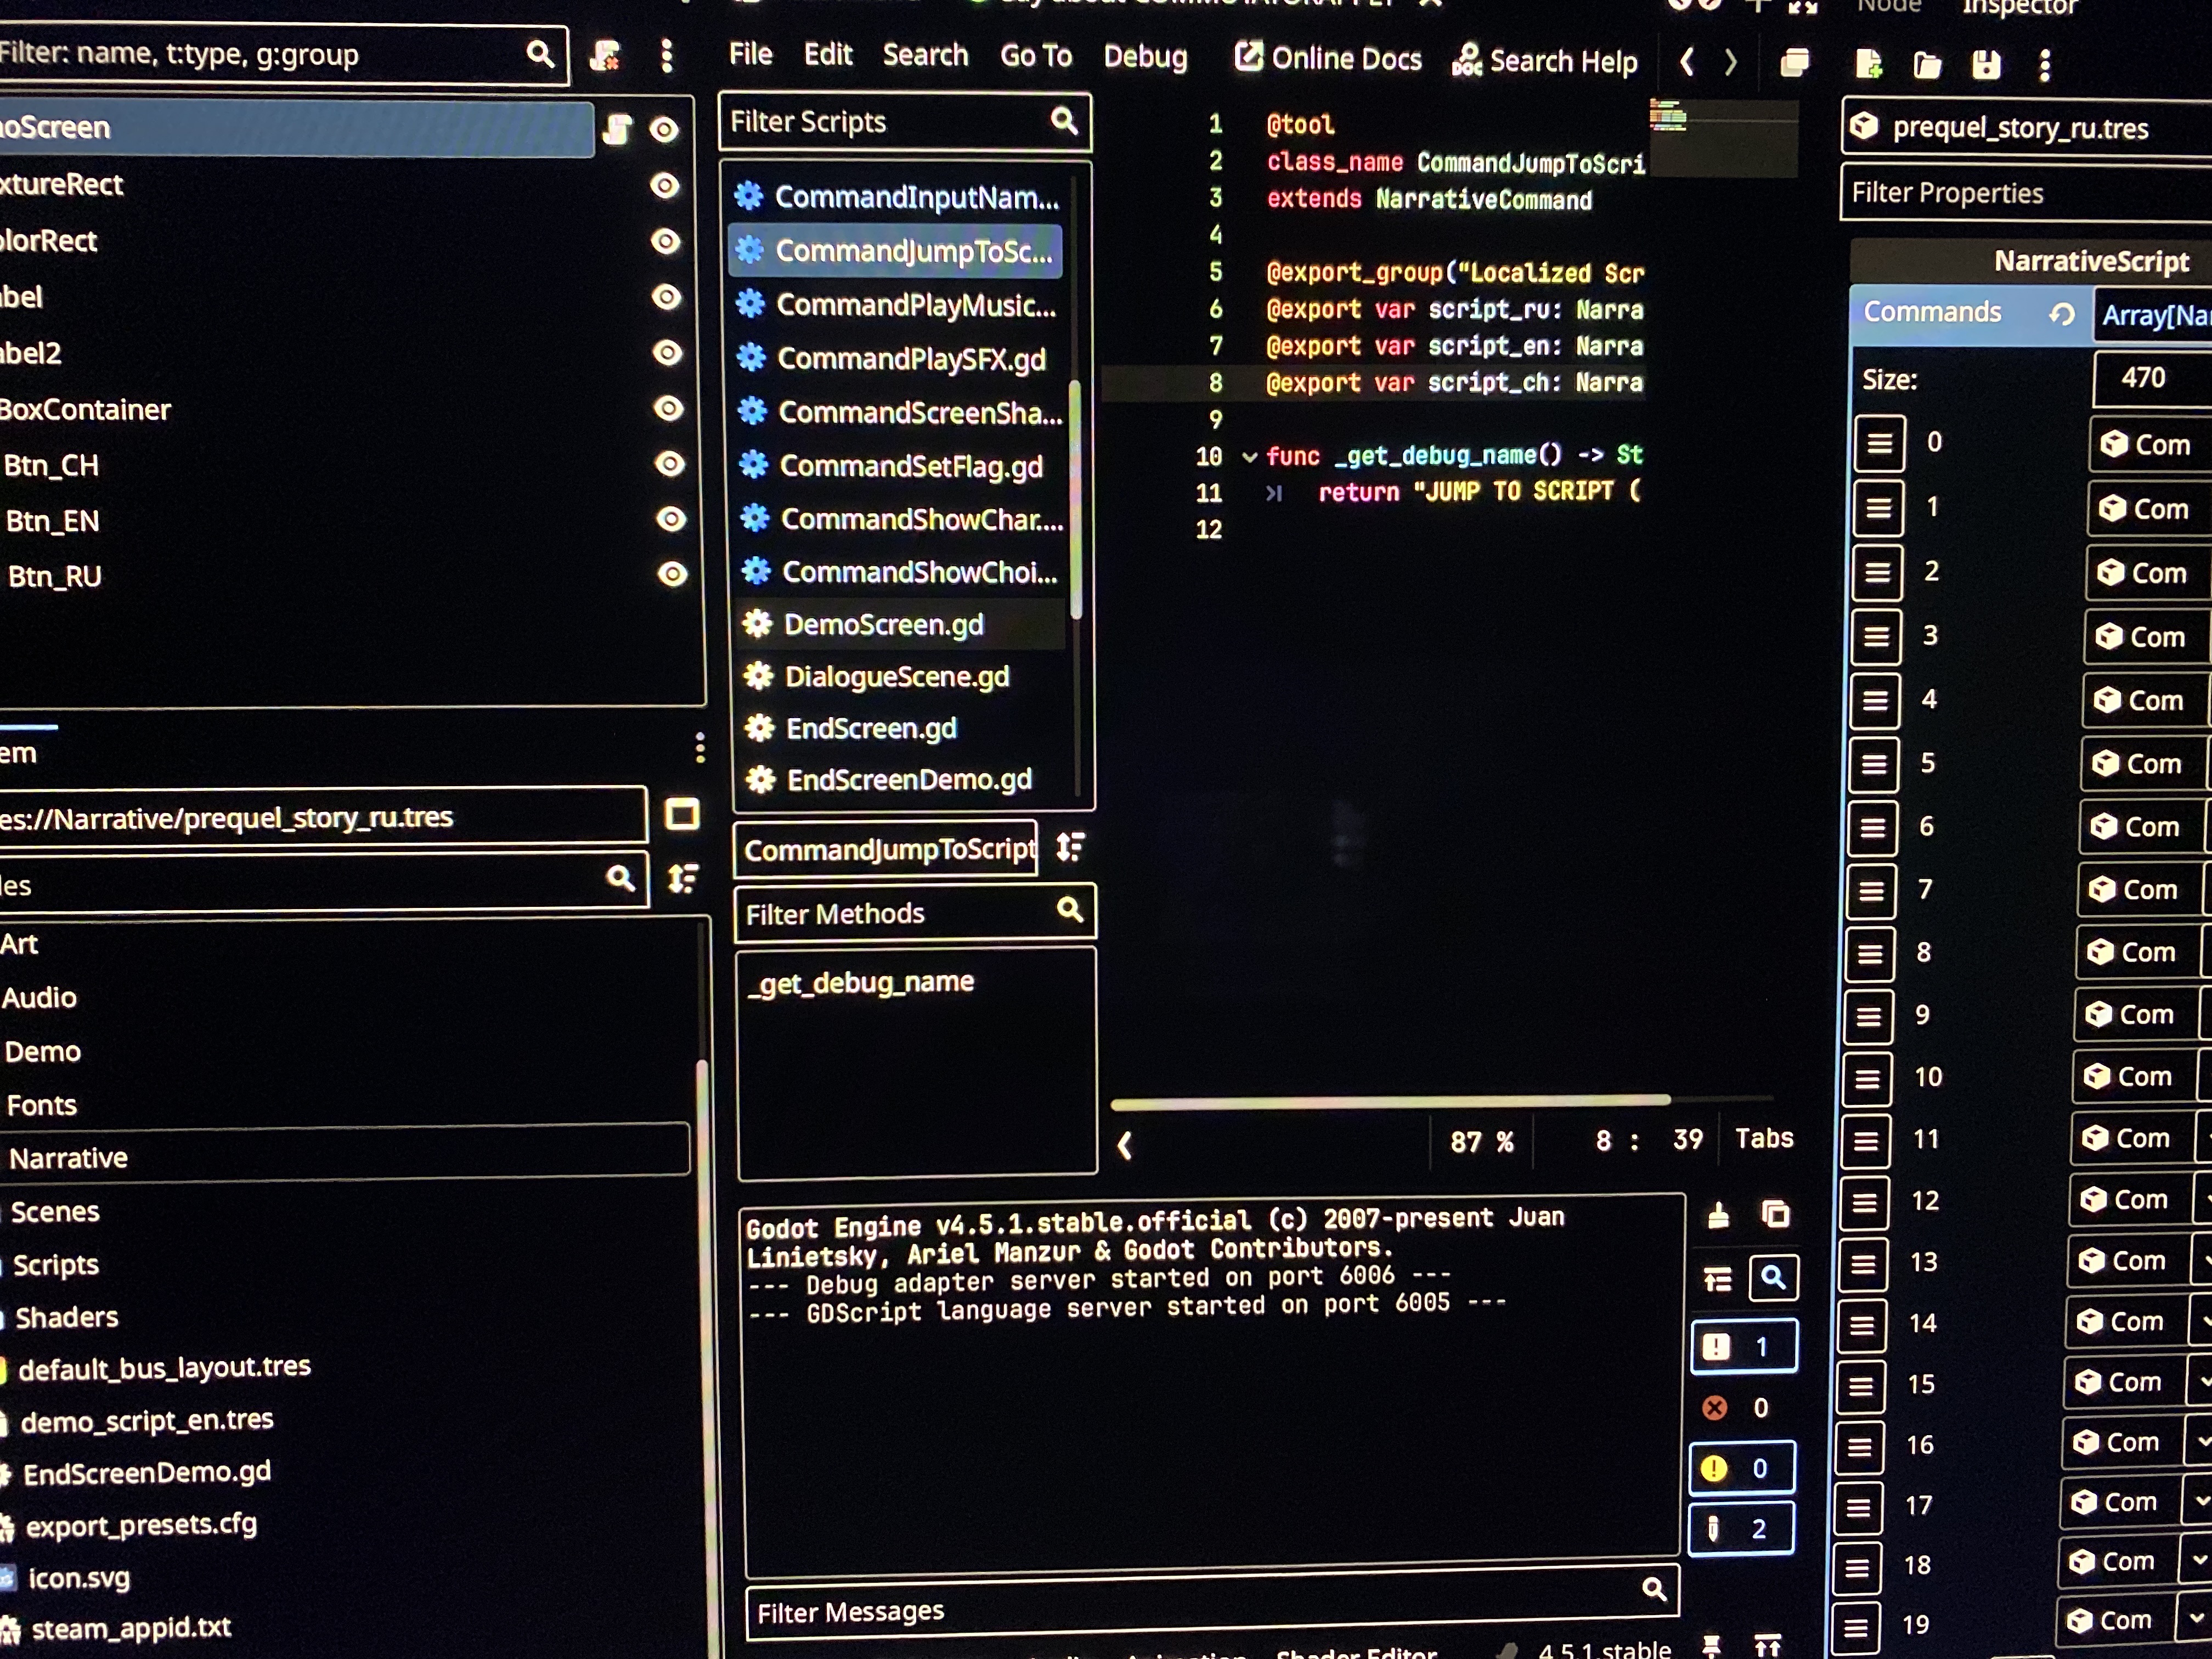2212x1659 pixels.
Task: Click float script editor window icon
Action: [x=1795, y=63]
